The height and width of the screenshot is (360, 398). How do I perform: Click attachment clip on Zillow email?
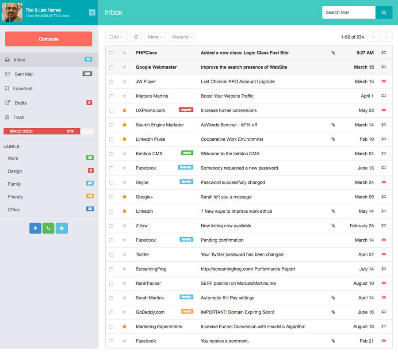pyautogui.click(x=333, y=226)
